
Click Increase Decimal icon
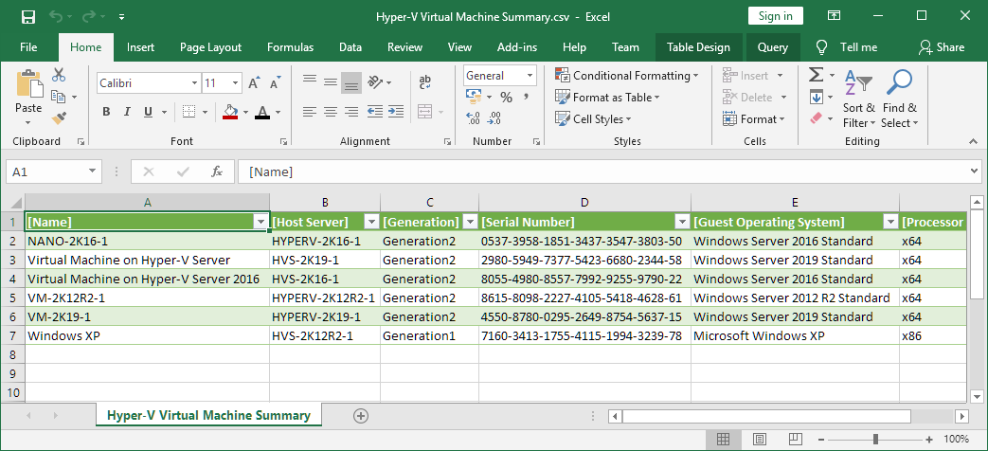[x=474, y=118]
